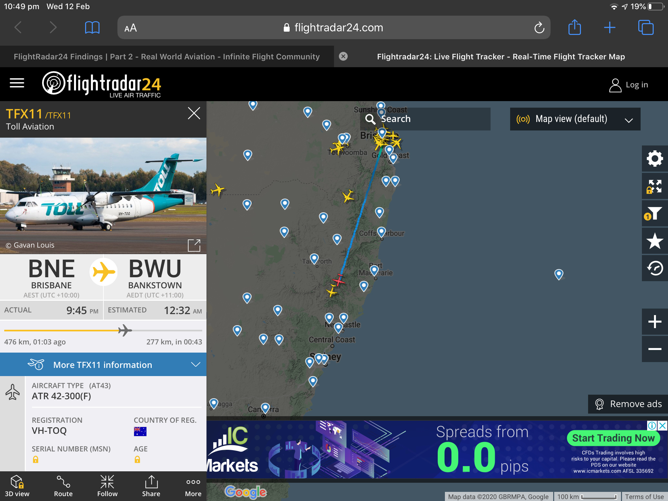Open the More options dots icon

193,486
